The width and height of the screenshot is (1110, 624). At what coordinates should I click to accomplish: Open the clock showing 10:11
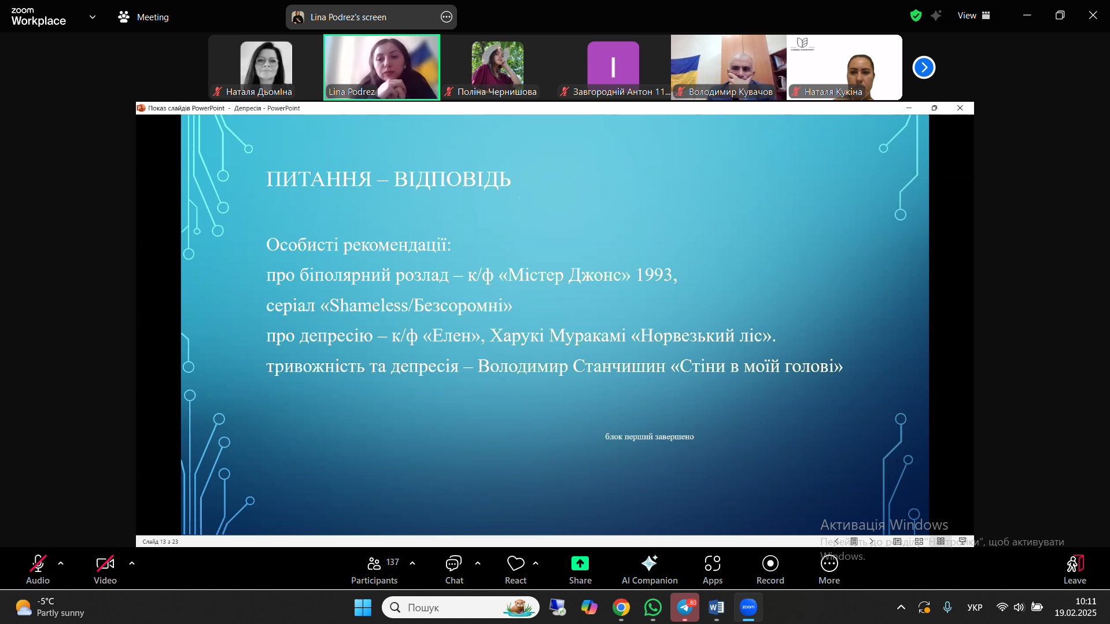click(x=1075, y=607)
